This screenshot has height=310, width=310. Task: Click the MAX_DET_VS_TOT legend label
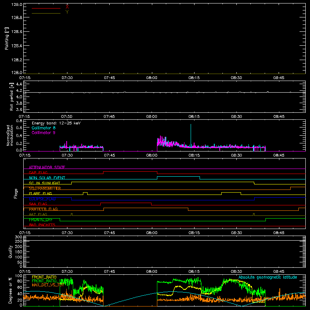[48, 285]
